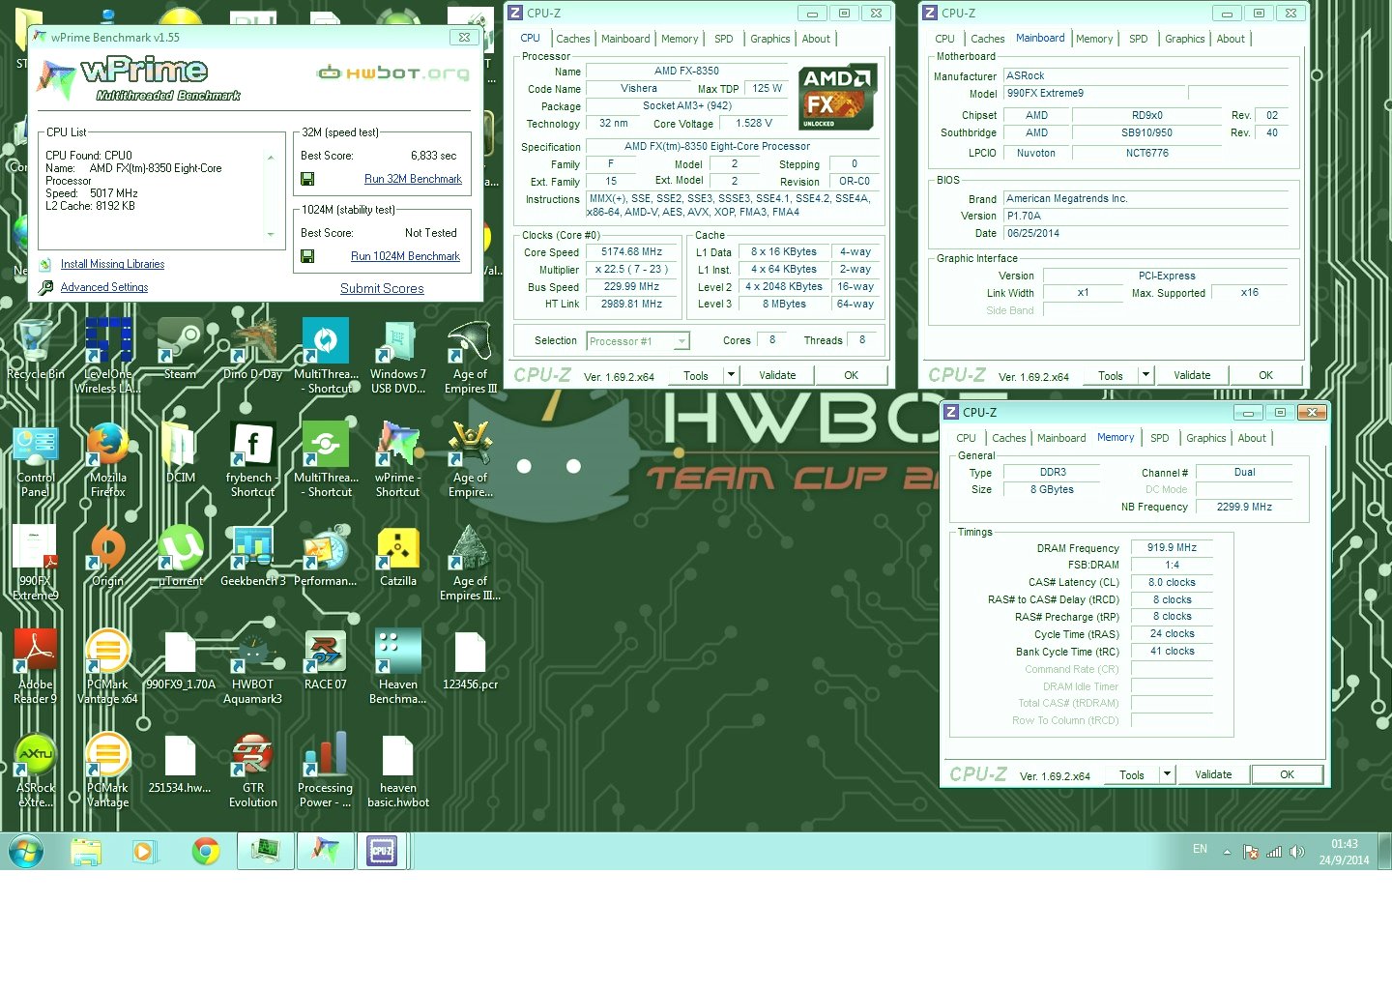Image resolution: width=1392 pixels, height=990 pixels.
Task: Open the Recycle Bin
Action: (x=36, y=348)
